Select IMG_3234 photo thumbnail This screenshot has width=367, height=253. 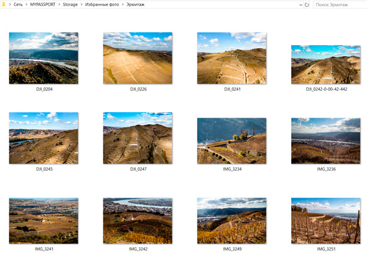231,140
